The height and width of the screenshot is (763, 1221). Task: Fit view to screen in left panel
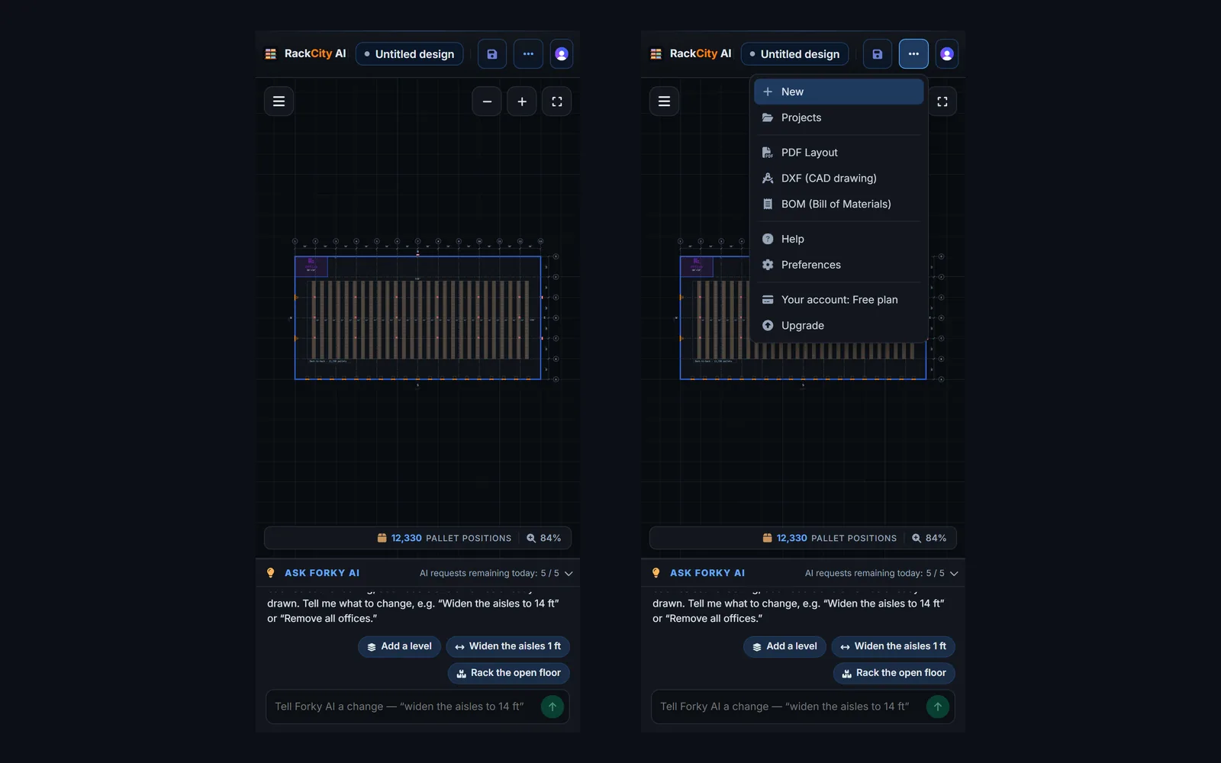(x=557, y=101)
